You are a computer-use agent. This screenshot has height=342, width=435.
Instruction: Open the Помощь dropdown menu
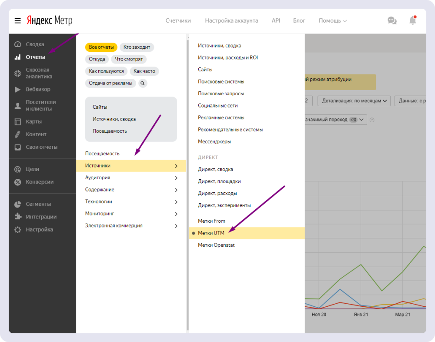[332, 20]
